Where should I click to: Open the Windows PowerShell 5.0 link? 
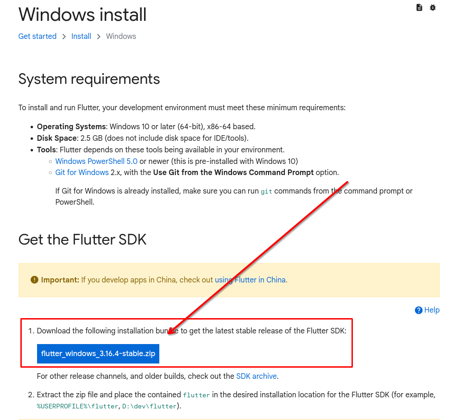tap(96, 161)
